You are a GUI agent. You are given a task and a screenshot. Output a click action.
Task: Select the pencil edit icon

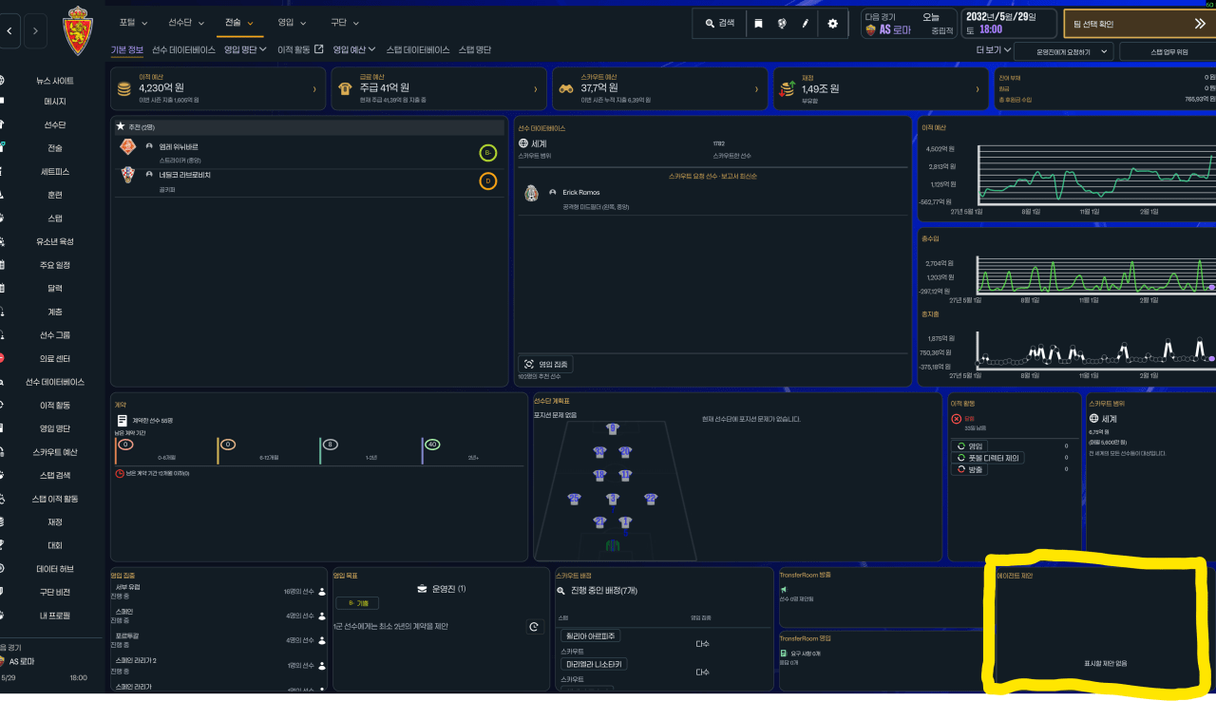[806, 24]
